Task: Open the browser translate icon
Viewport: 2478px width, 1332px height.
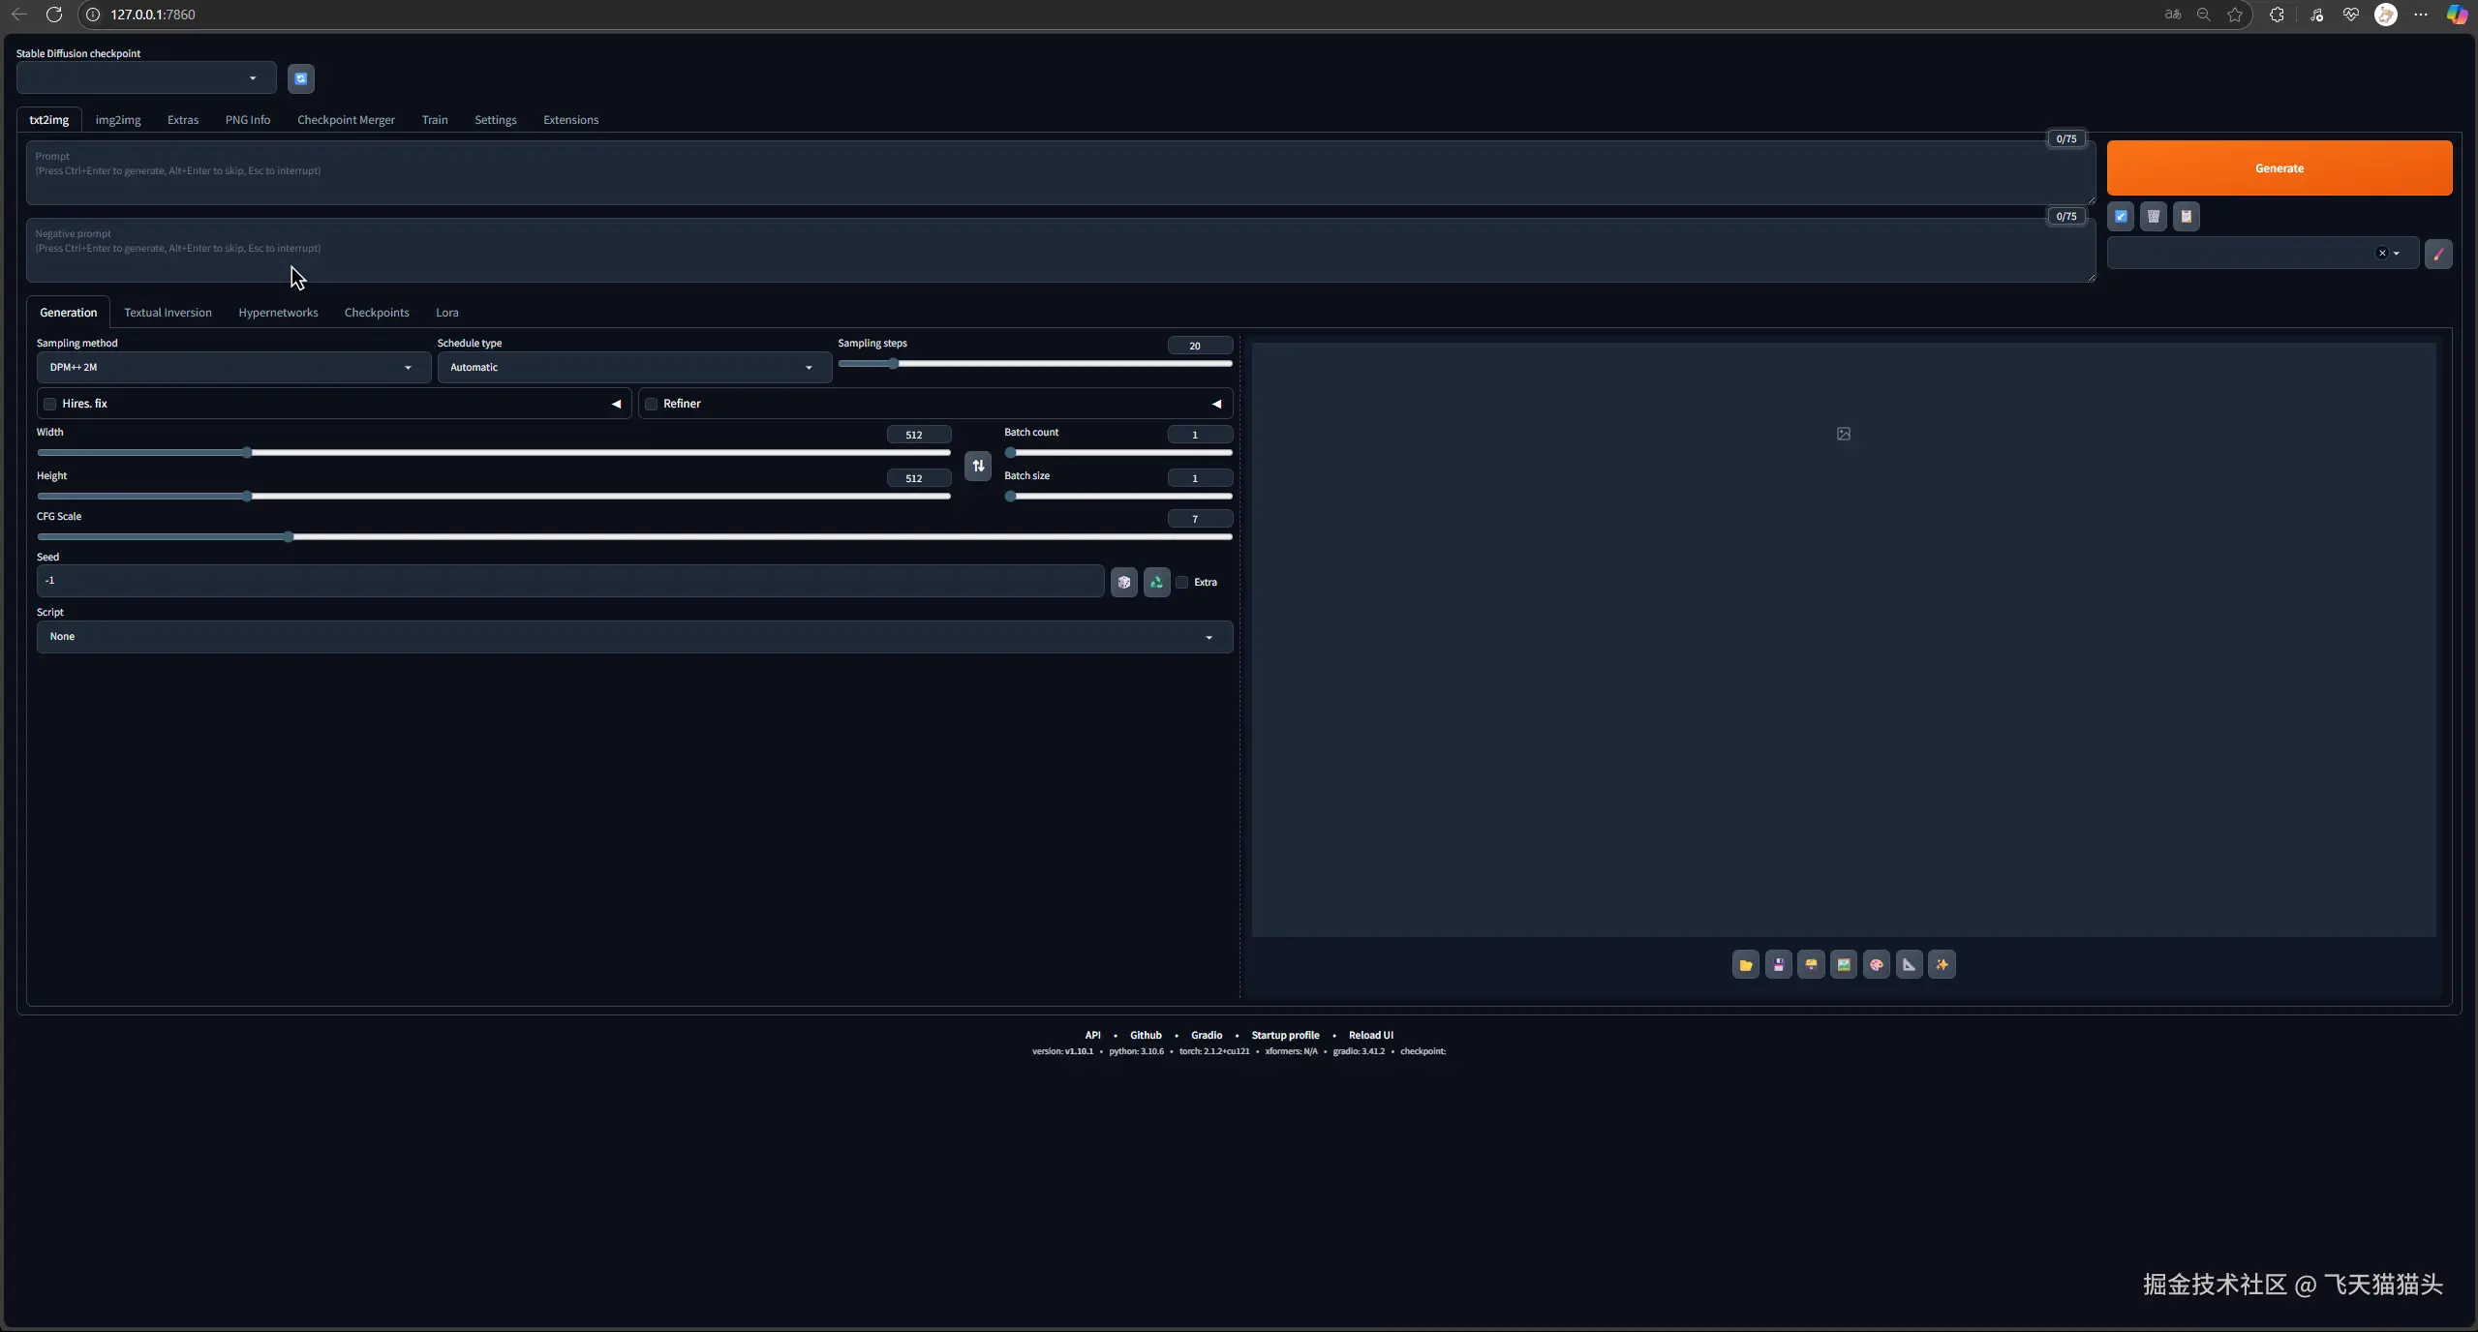Action: click(2173, 15)
